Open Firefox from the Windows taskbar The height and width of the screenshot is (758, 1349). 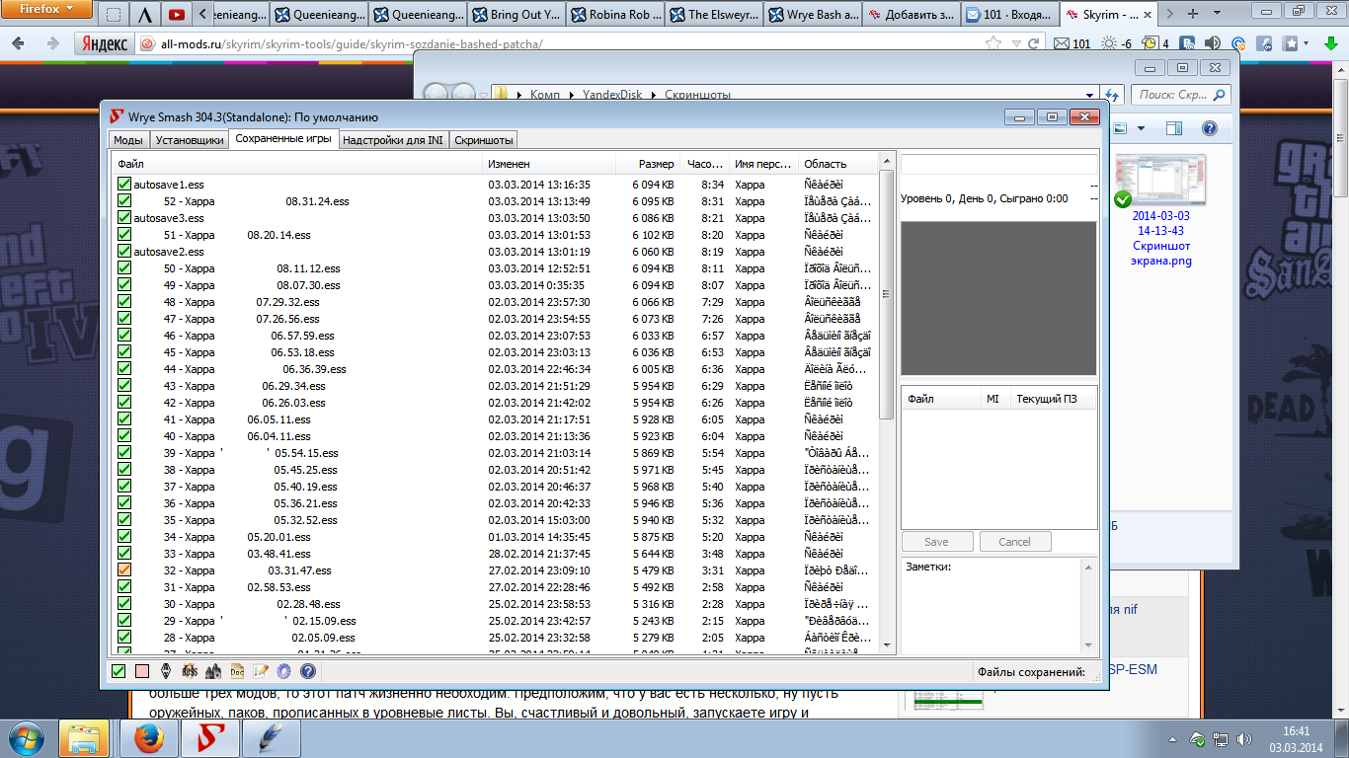147,738
